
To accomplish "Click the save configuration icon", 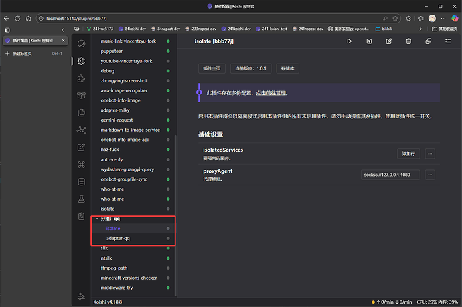I will tap(369, 41).
